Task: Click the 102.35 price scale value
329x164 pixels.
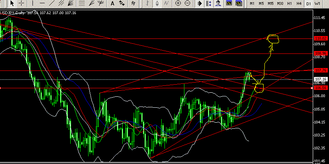Action: (x=320, y=148)
